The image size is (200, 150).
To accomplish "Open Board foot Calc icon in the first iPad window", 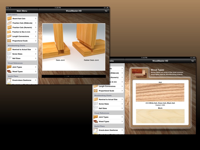I will click(x=9, y=18).
